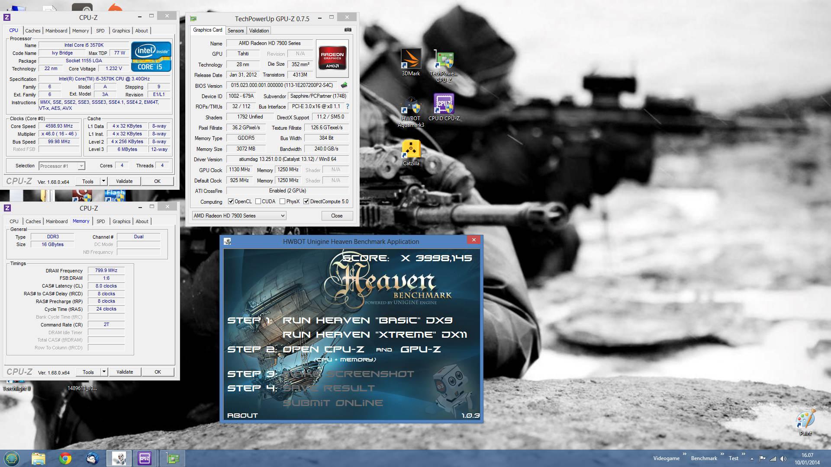The width and height of the screenshot is (831, 467).
Task: Open the Processor #1 selection dropdown
Action: point(62,166)
